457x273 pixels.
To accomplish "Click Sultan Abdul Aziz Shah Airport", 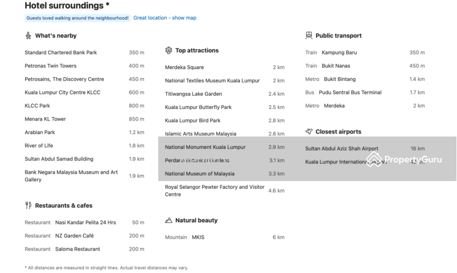I will [x=341, y=148].
